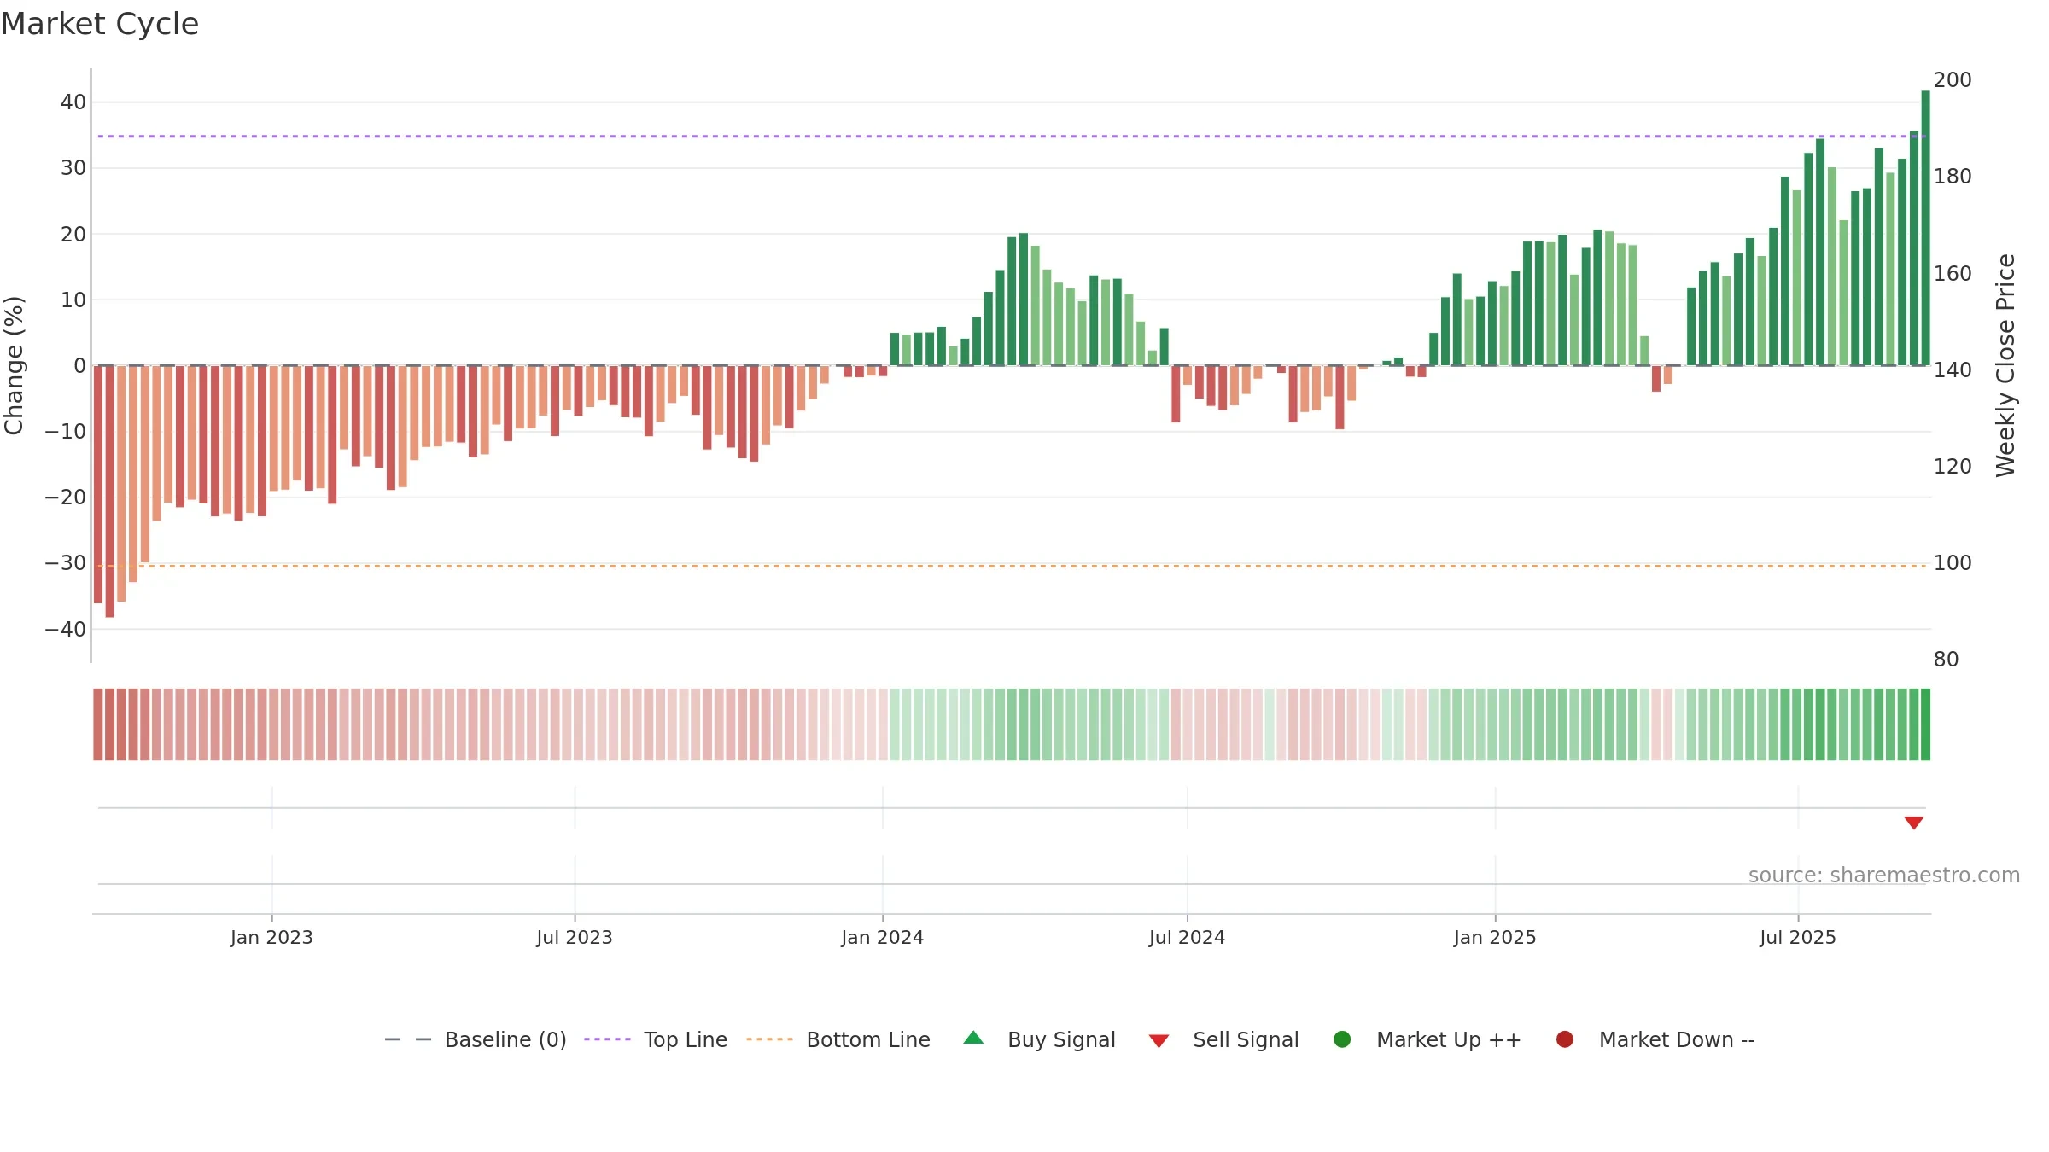Toggle the Top Line legend entry

click(656, 1039)
